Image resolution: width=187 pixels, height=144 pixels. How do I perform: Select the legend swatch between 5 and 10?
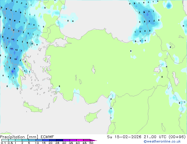coord(33,140)
